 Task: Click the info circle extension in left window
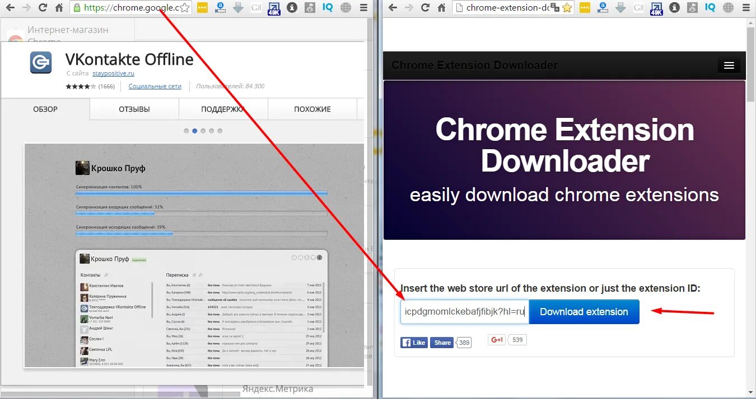[x=292, y=8]
